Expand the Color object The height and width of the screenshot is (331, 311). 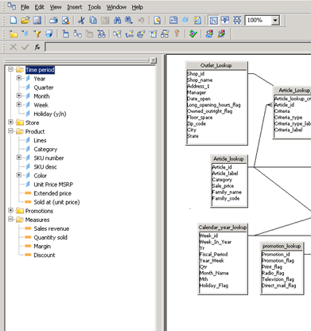tap(19, 175)
